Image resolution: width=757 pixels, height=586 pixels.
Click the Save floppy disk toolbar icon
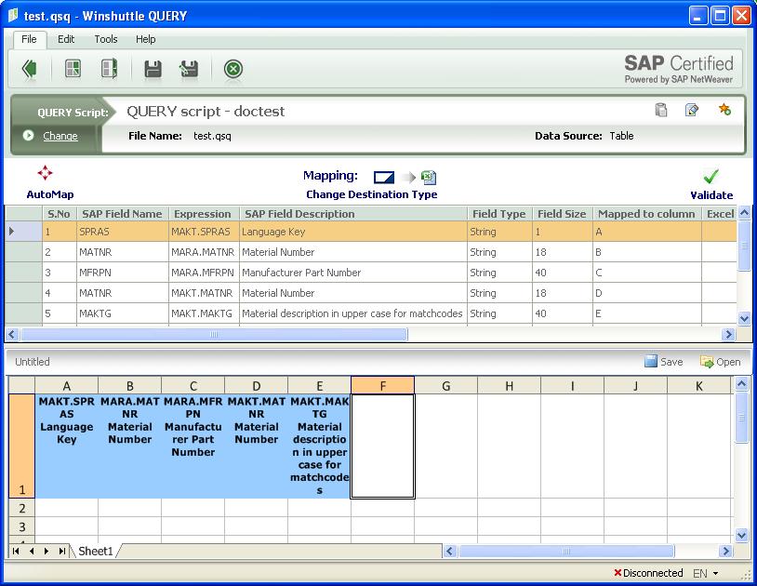[153, 69]
